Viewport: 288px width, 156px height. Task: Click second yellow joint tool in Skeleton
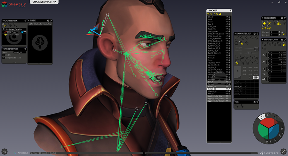click(x=269, y=23)
